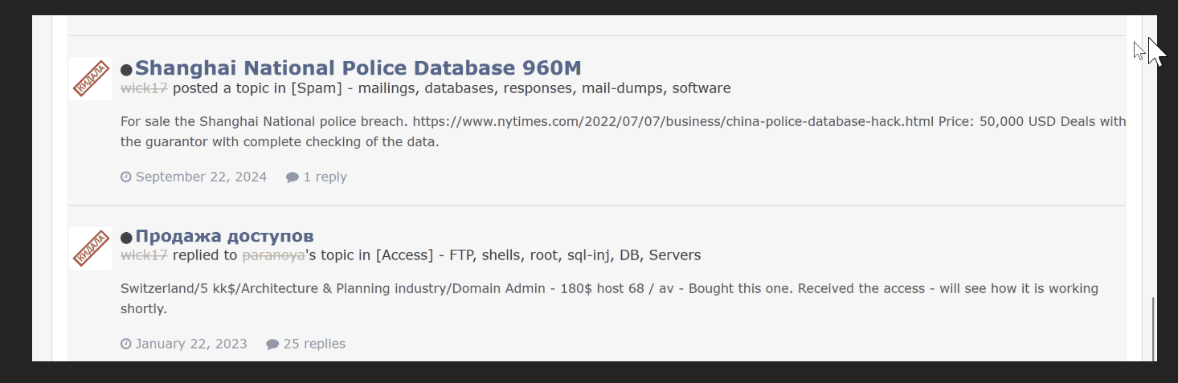Open wick17's avatar on the Продажа доступов reply
The image size is (1178, 383).
(x=91, y=248)
